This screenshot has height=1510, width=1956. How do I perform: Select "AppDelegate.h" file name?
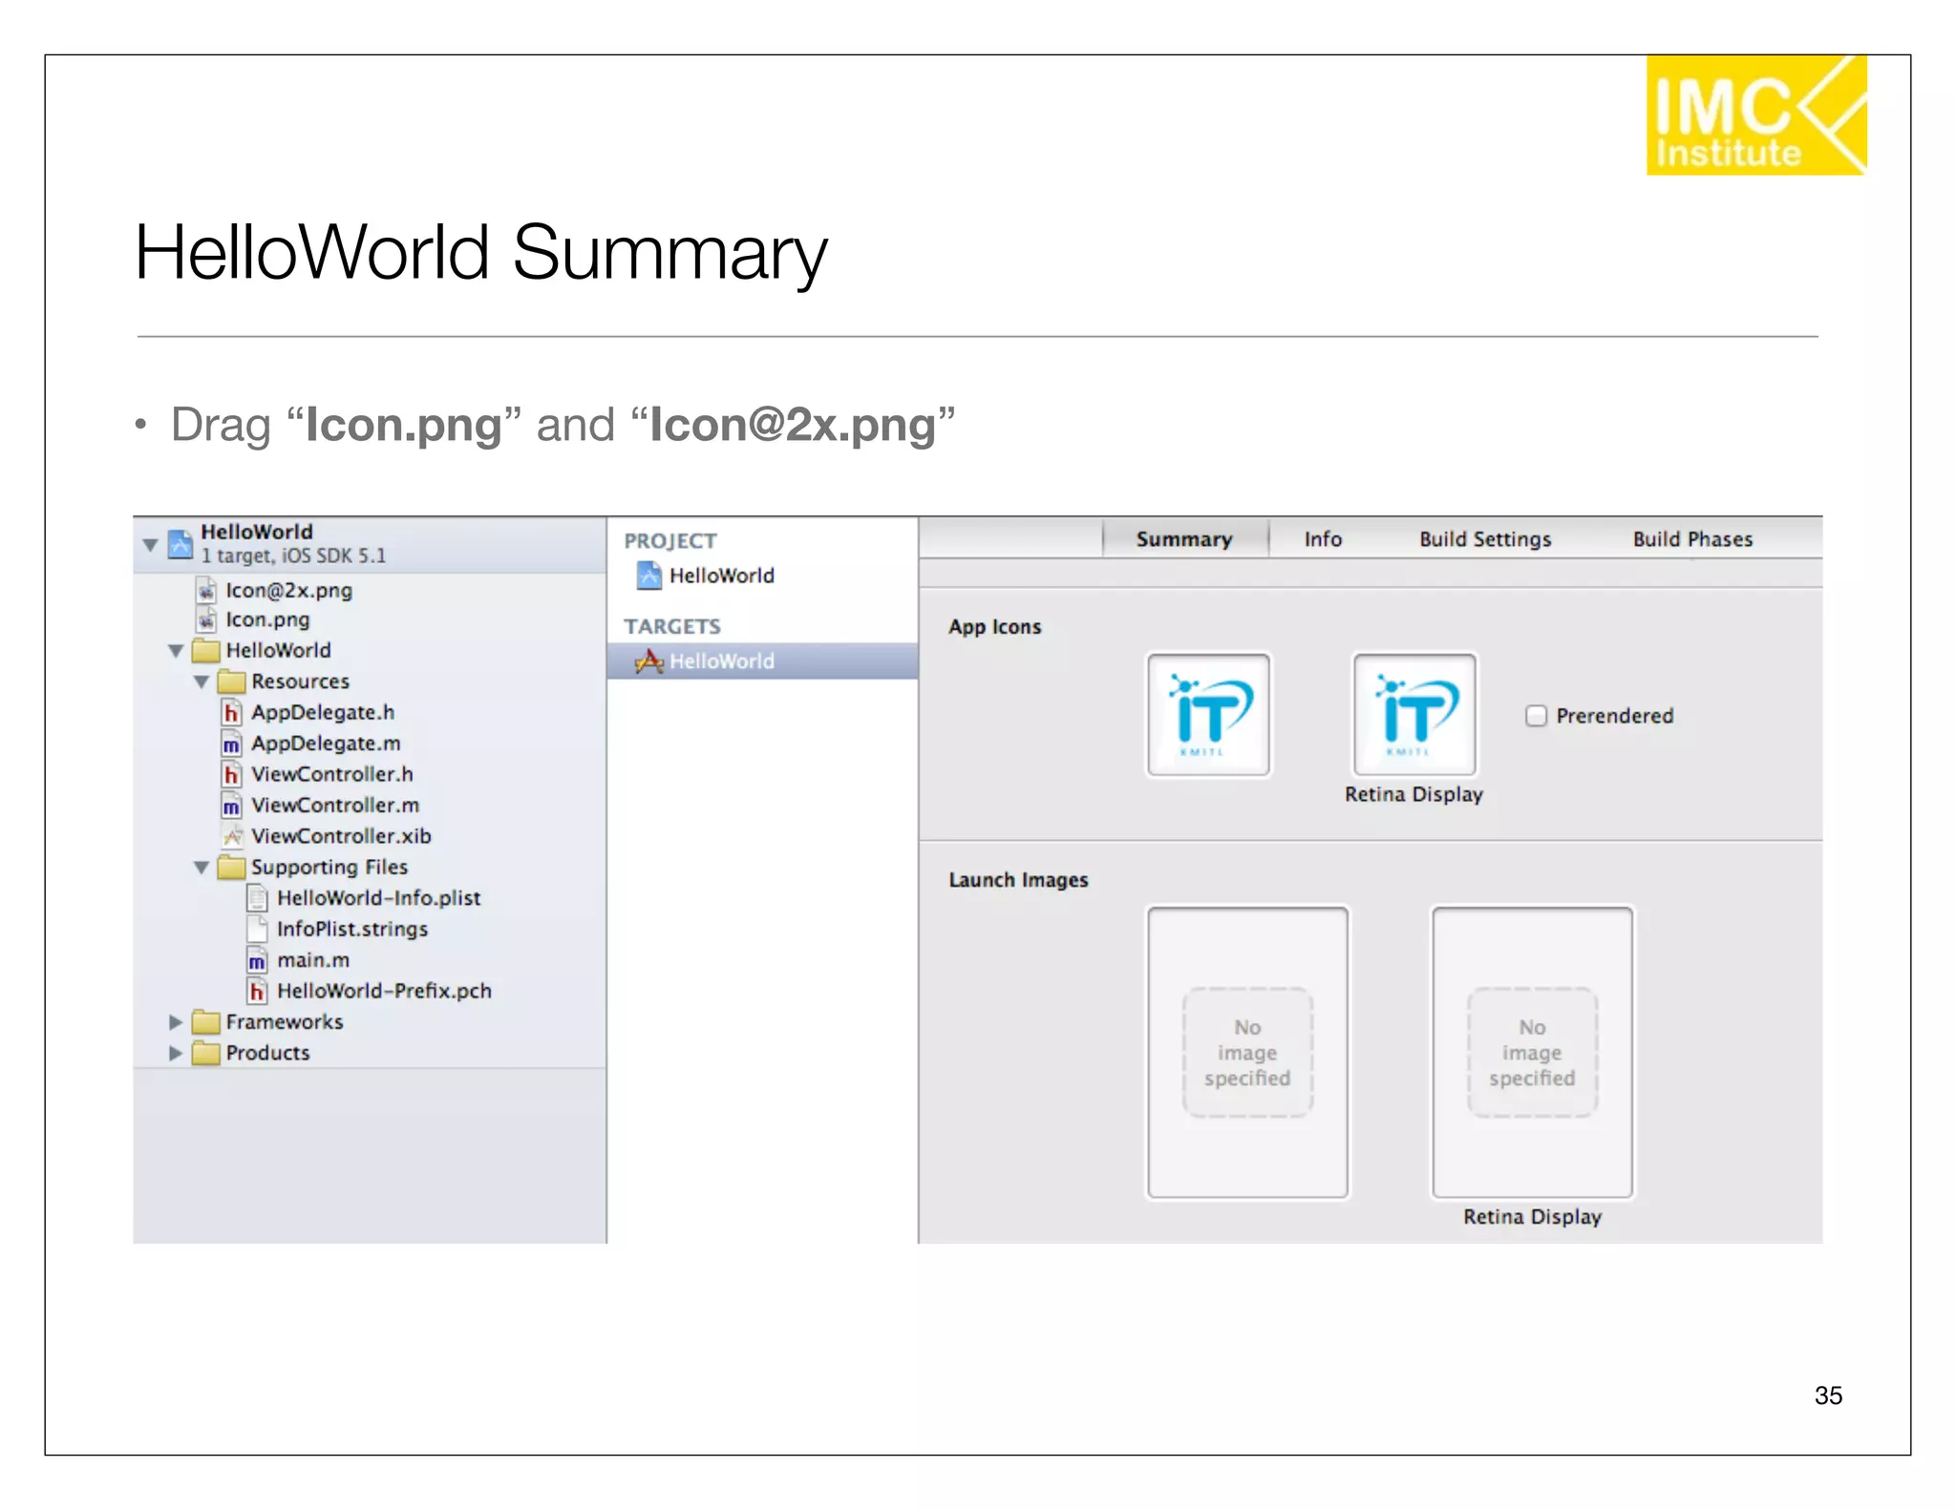pos(323,713)
